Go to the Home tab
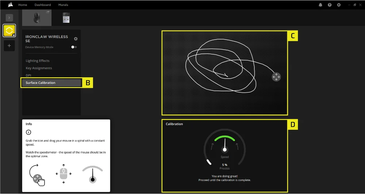The image size is (365, 194). click(23, 5)
